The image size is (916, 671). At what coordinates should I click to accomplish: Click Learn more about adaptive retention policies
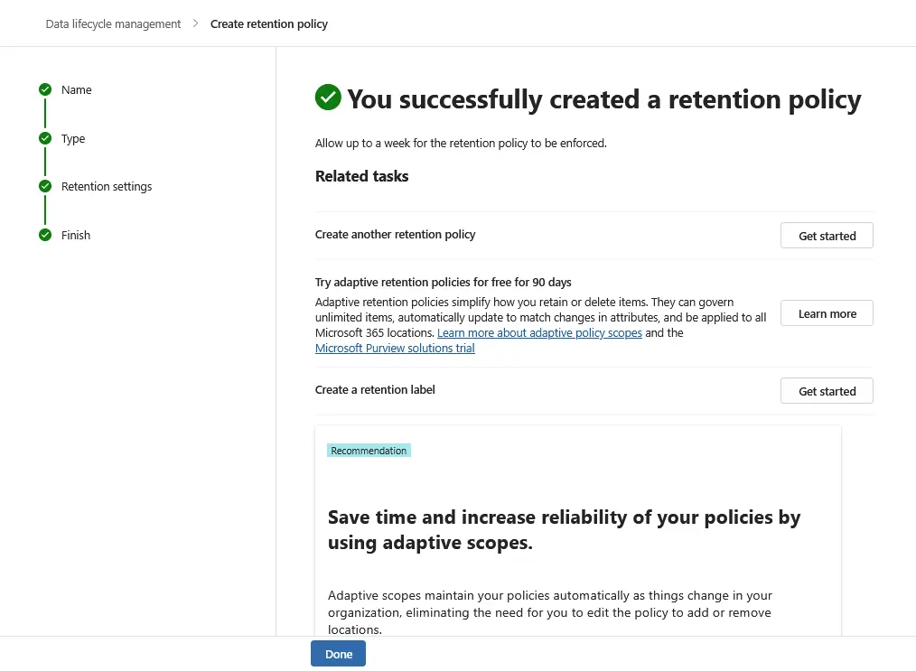click(826, 312)
